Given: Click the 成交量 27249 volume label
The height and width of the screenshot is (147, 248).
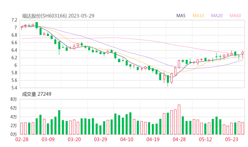Looking at the screenshot, I should [37, 94].
